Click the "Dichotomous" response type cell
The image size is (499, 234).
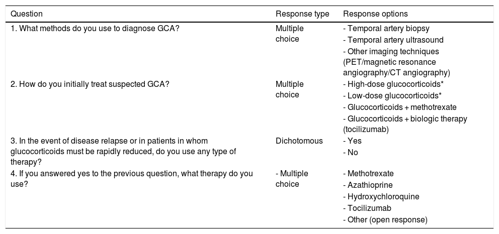point(299,141)
